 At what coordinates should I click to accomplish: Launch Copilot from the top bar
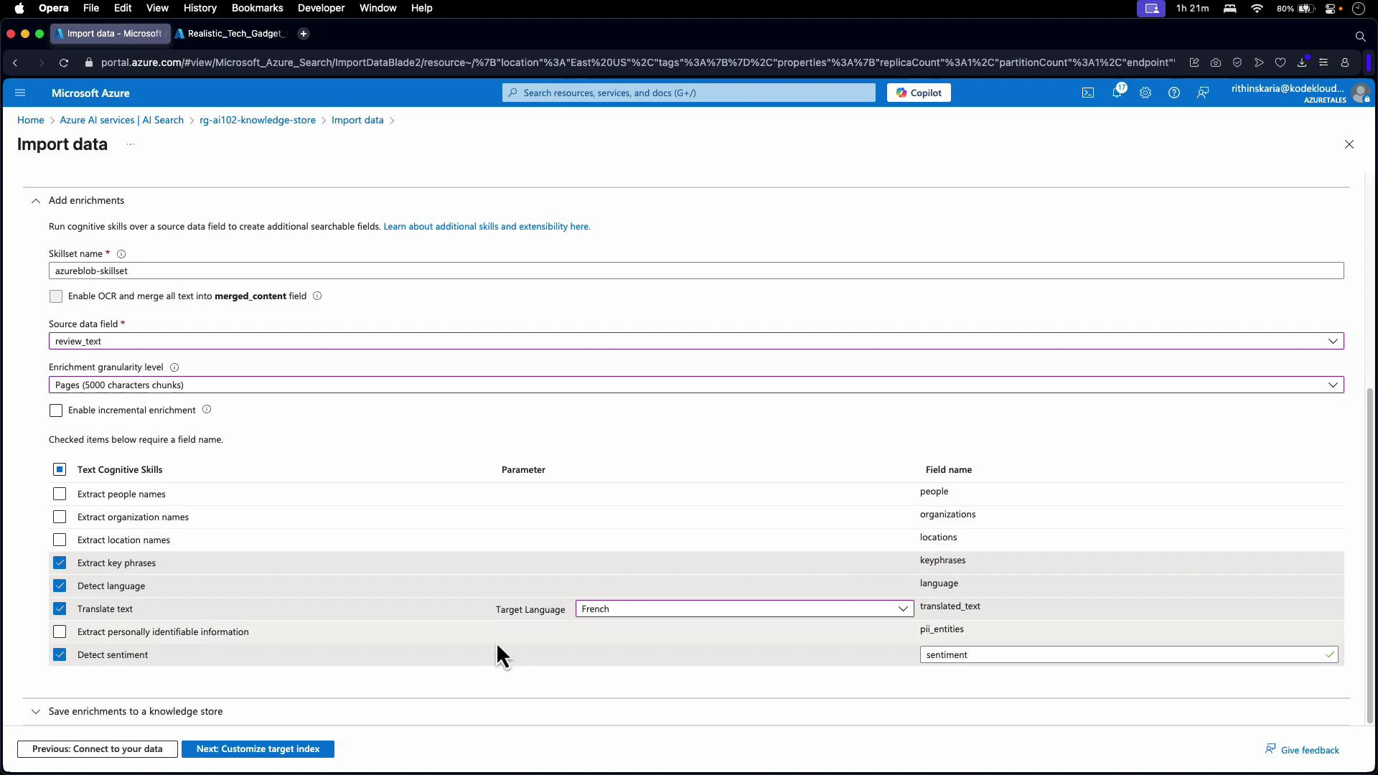tap(919, 92)
